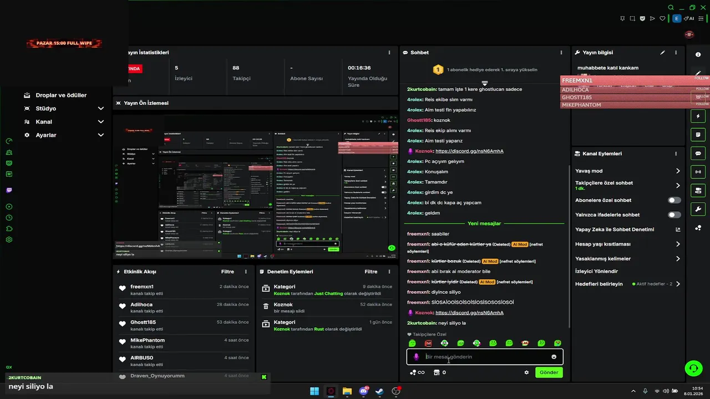The width and height of the screenshot is (710, 399).
Task: Open Hesap yaşı kısıtlaması settings
Action: (x=678, y=244)
